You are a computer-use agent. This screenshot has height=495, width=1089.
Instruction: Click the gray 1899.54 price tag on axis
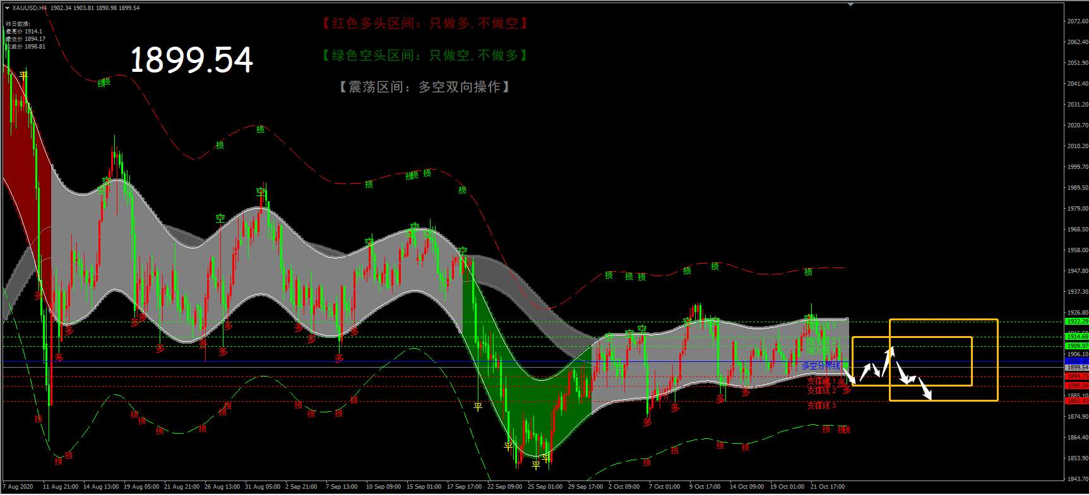[x=1076, y=367]
